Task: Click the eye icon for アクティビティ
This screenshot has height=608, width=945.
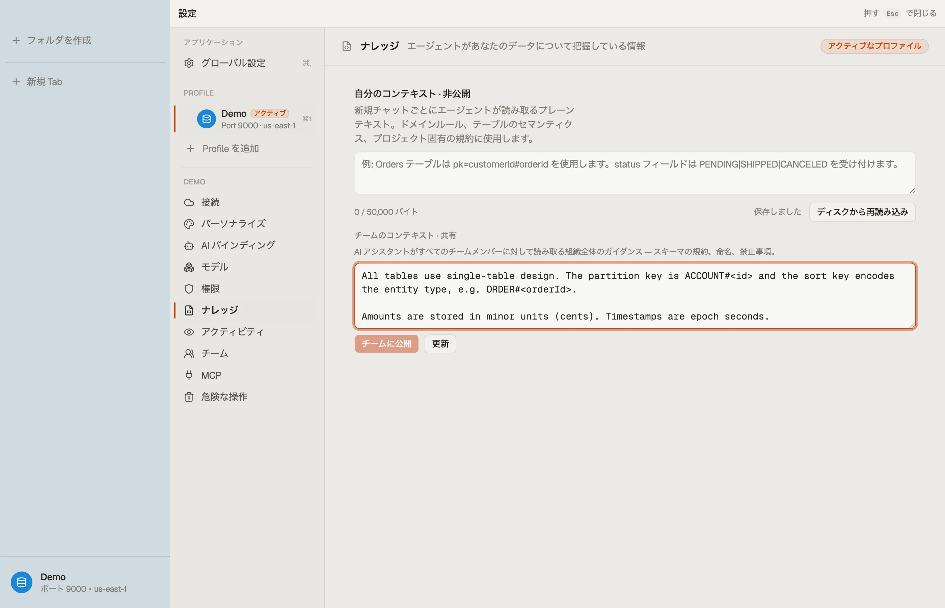Action: pyautogui.click(x=189, y=332)
